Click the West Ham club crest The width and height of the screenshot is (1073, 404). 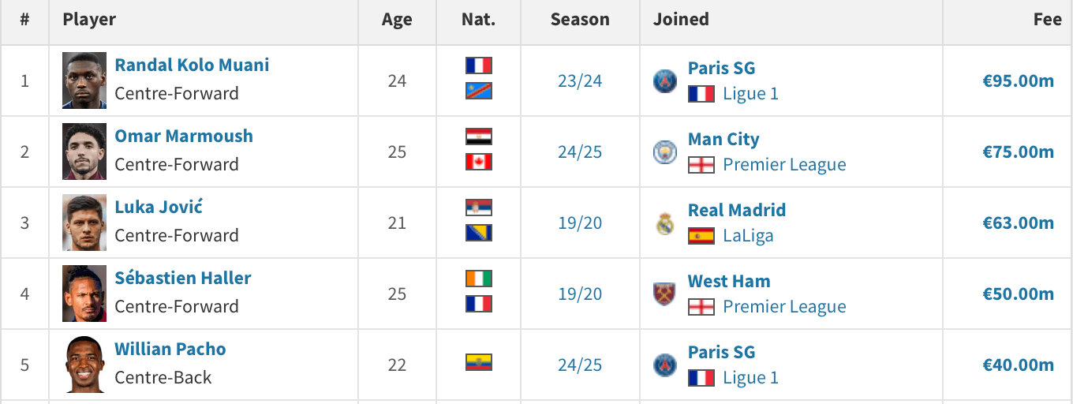click(665, 294)
